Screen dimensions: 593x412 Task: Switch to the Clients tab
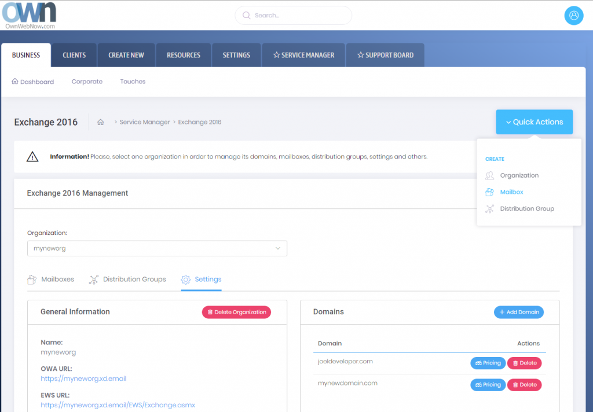point(74,56)
